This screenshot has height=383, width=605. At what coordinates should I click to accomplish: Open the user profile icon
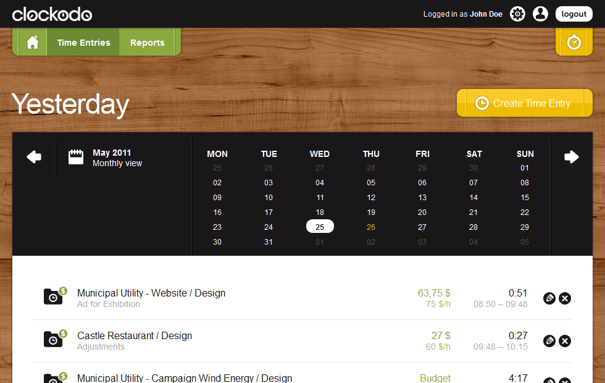540,14
